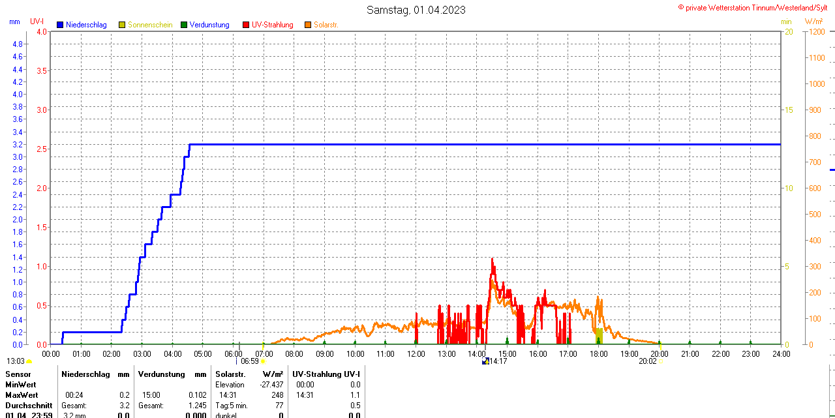Click the Niederschlag legend label

[x=86, y=25]
